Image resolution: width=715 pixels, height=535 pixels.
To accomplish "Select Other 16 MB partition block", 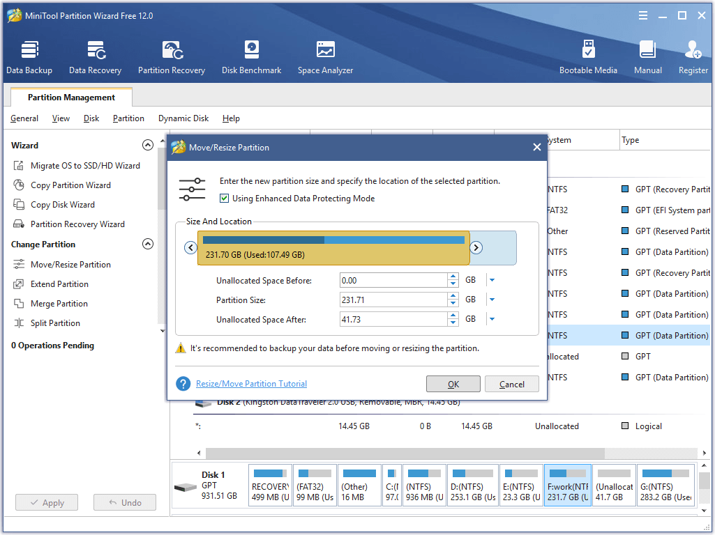I will click(x=359, y=486).
